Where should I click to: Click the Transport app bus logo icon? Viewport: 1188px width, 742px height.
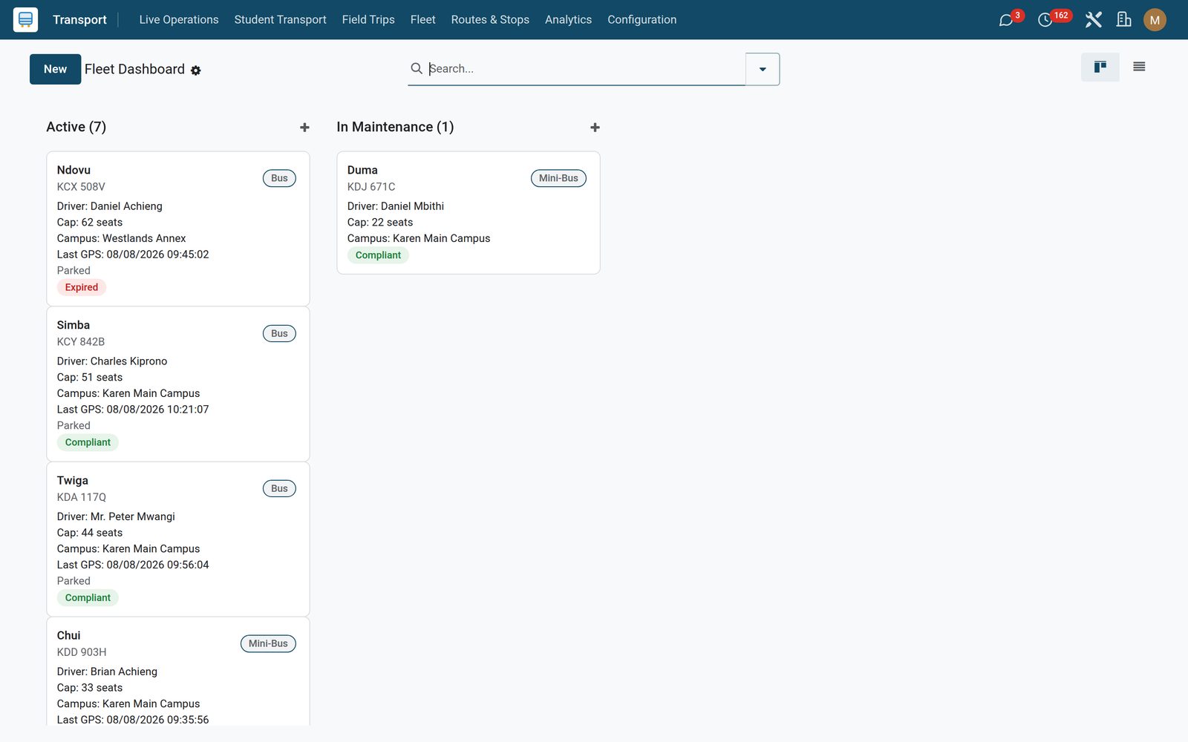click(25, 19)
